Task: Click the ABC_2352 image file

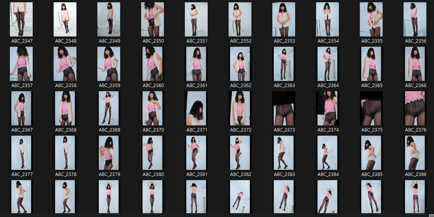Action: tap(240, 19)
